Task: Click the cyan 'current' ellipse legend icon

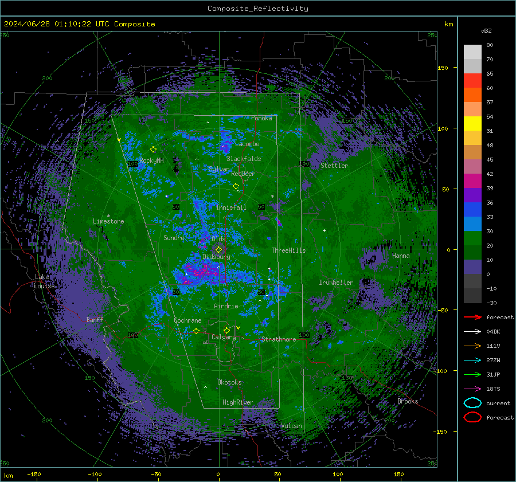Action: 472,403
